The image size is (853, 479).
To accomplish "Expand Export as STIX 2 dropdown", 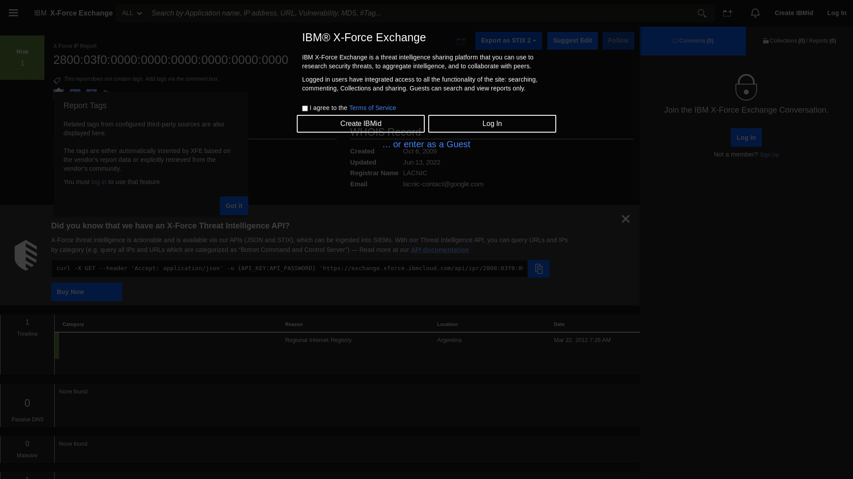I will tap(508, 41).
